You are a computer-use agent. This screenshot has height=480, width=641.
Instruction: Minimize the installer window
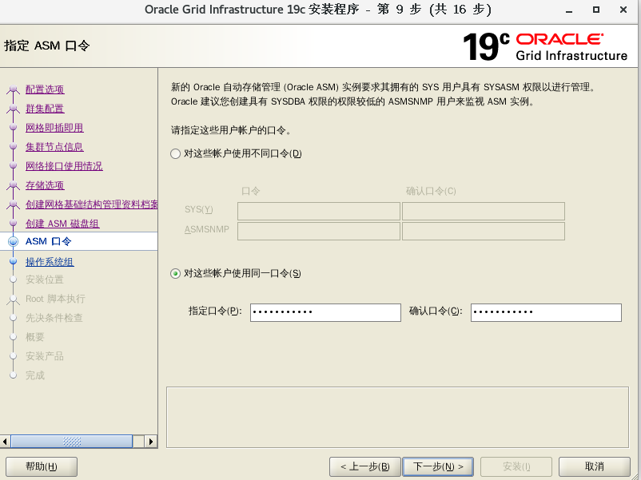[568, 10]
